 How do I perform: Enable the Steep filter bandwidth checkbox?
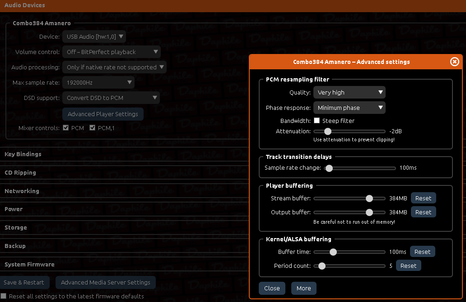(317, 121)
